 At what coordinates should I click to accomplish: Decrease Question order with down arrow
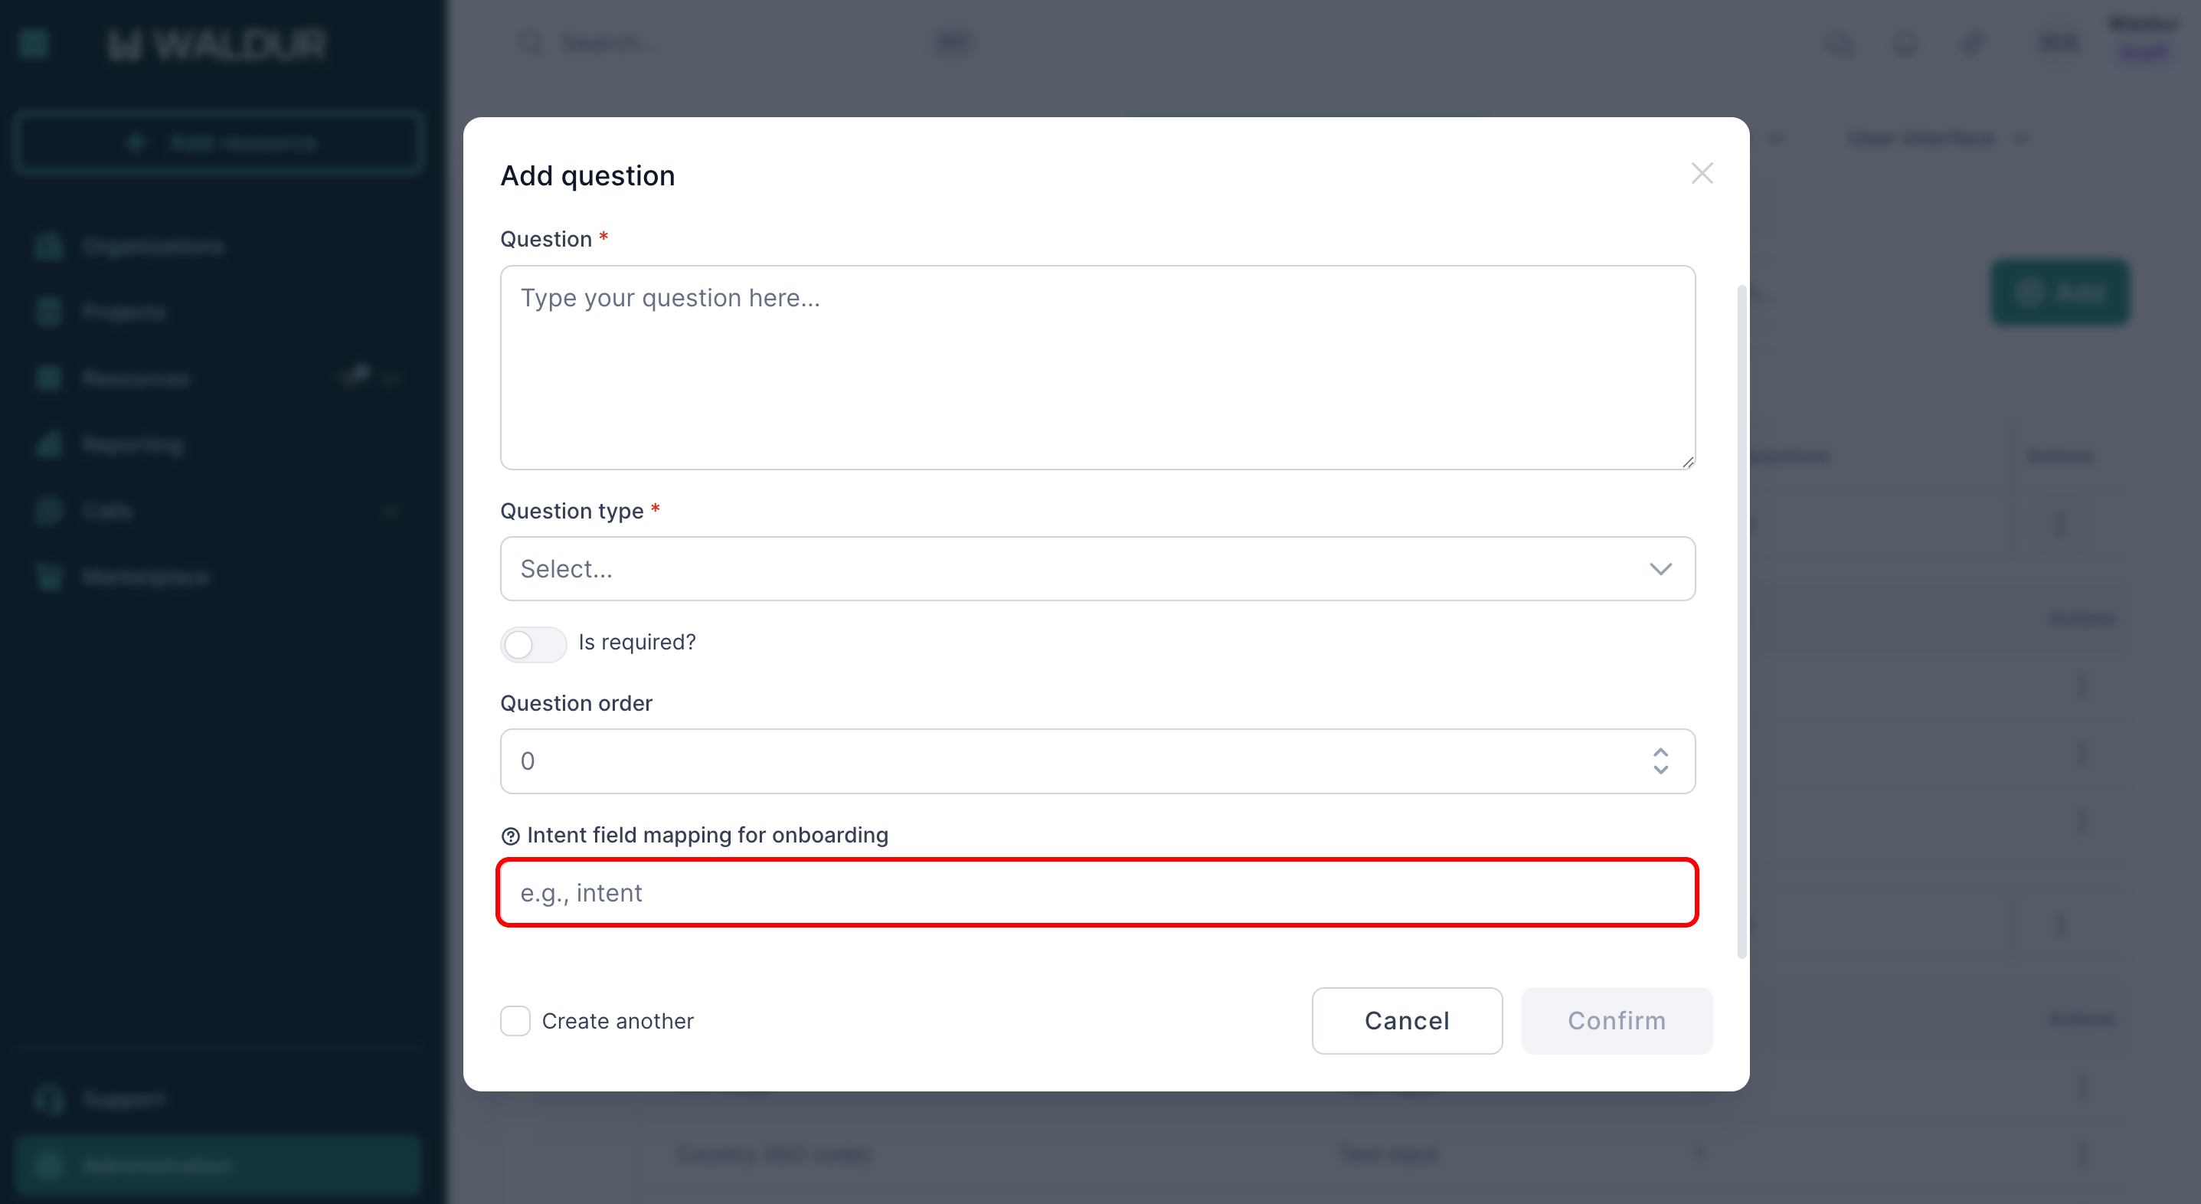click(x=1660, y=770)
